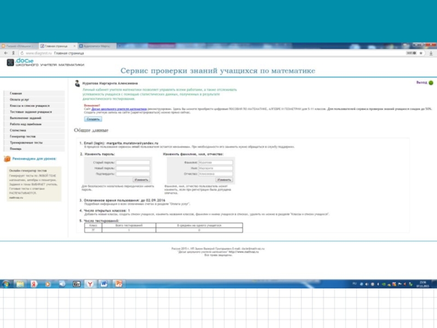Click the RU language indicator
Screen dimensions: 437x328
point(354,284)
